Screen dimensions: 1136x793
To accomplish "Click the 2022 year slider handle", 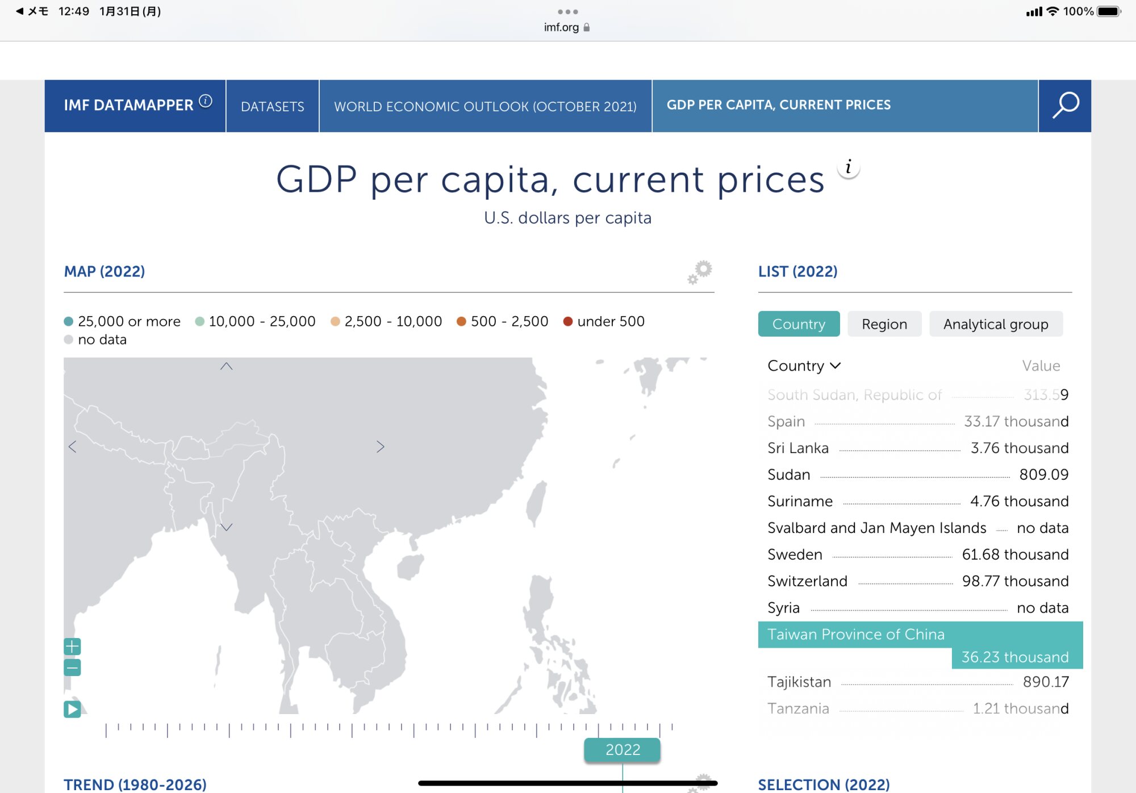I will pyautogui.click(x=622, y=750).
